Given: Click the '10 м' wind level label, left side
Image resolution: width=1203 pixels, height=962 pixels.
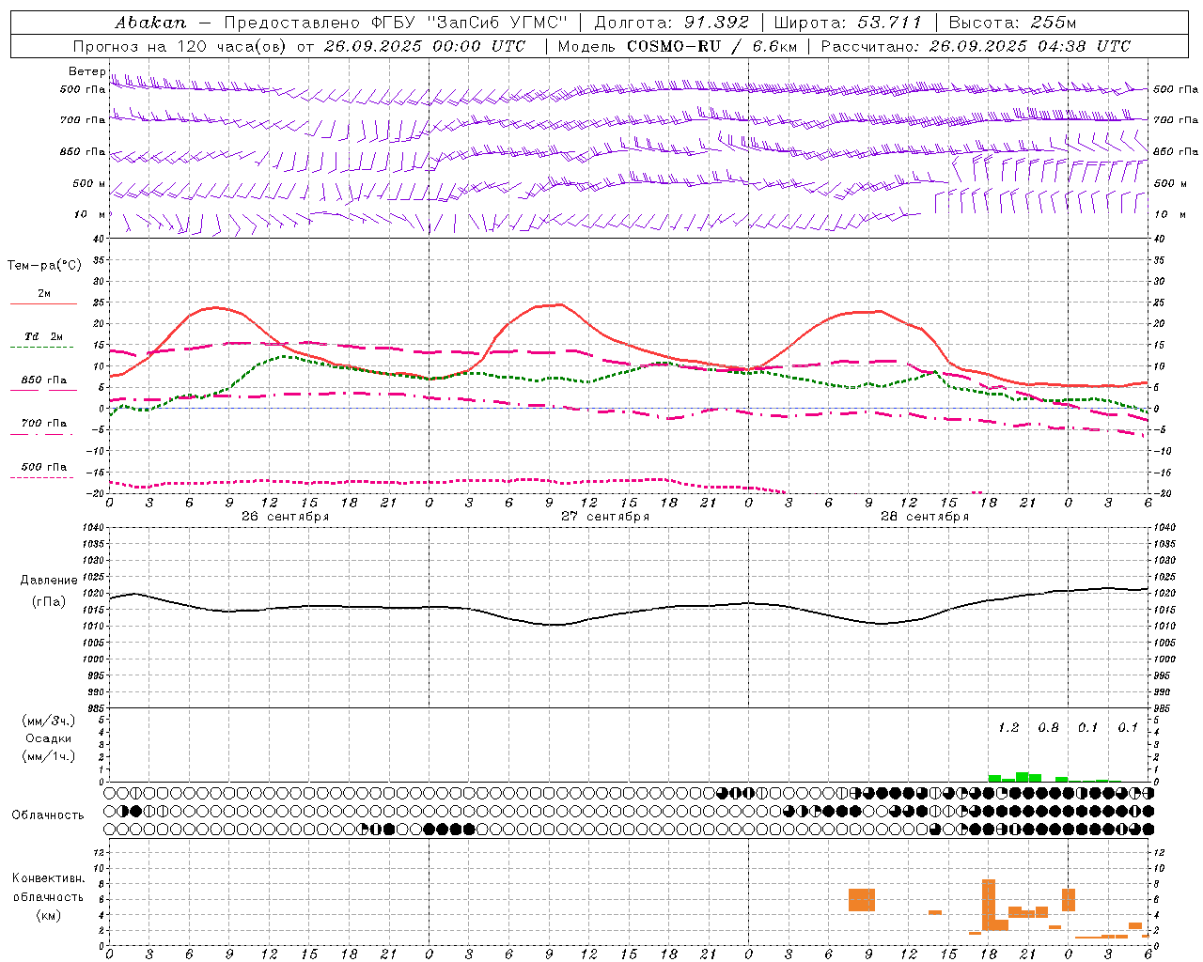Looking at the screenshot, I should (89, 215).
